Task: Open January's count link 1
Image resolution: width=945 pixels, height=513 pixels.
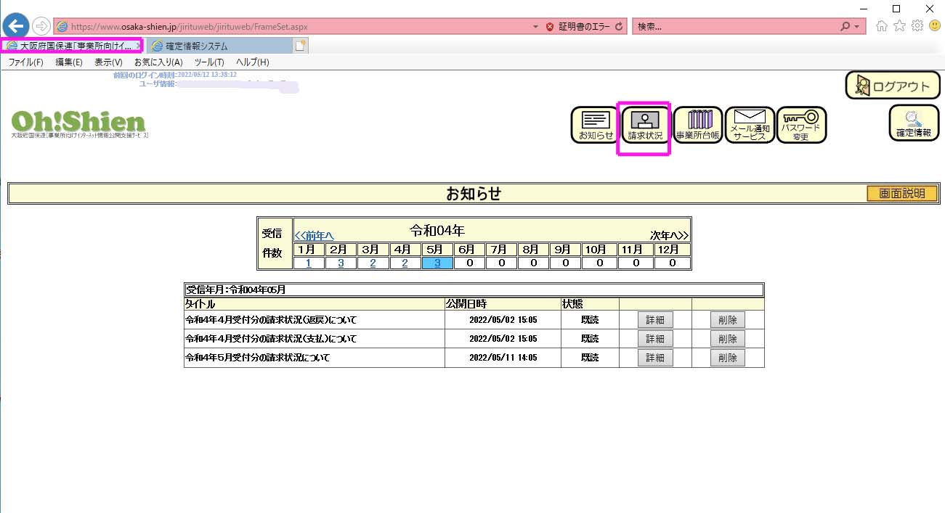Action: [309, 263]
